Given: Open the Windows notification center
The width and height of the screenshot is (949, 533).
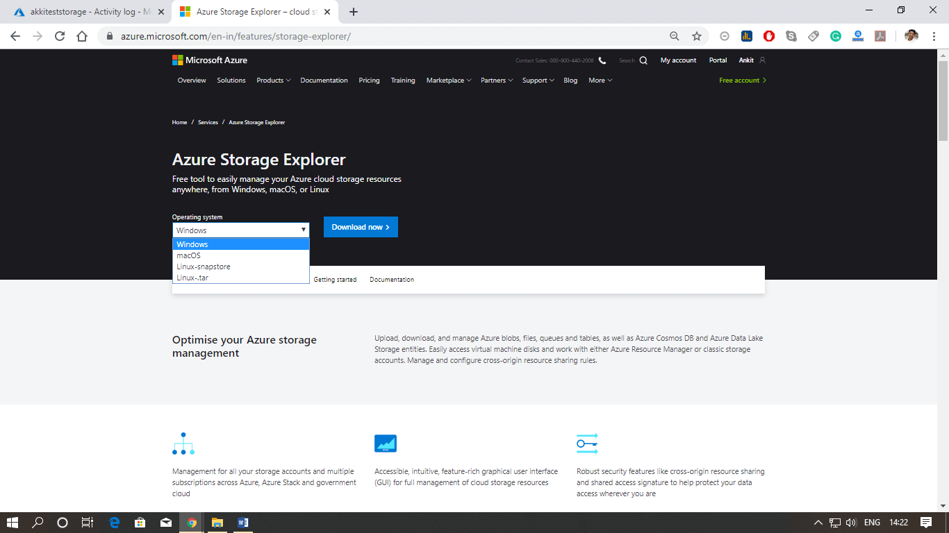Looking at the screenshot, I should pos(926,523).
